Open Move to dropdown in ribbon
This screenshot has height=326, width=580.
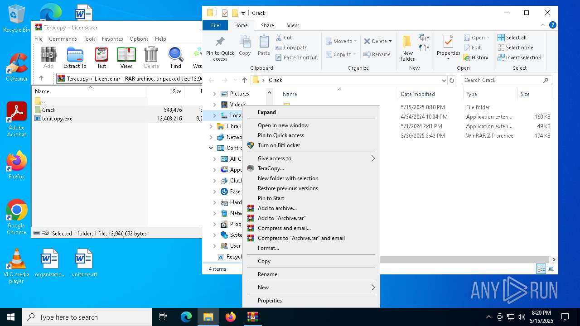click(341, 41)
